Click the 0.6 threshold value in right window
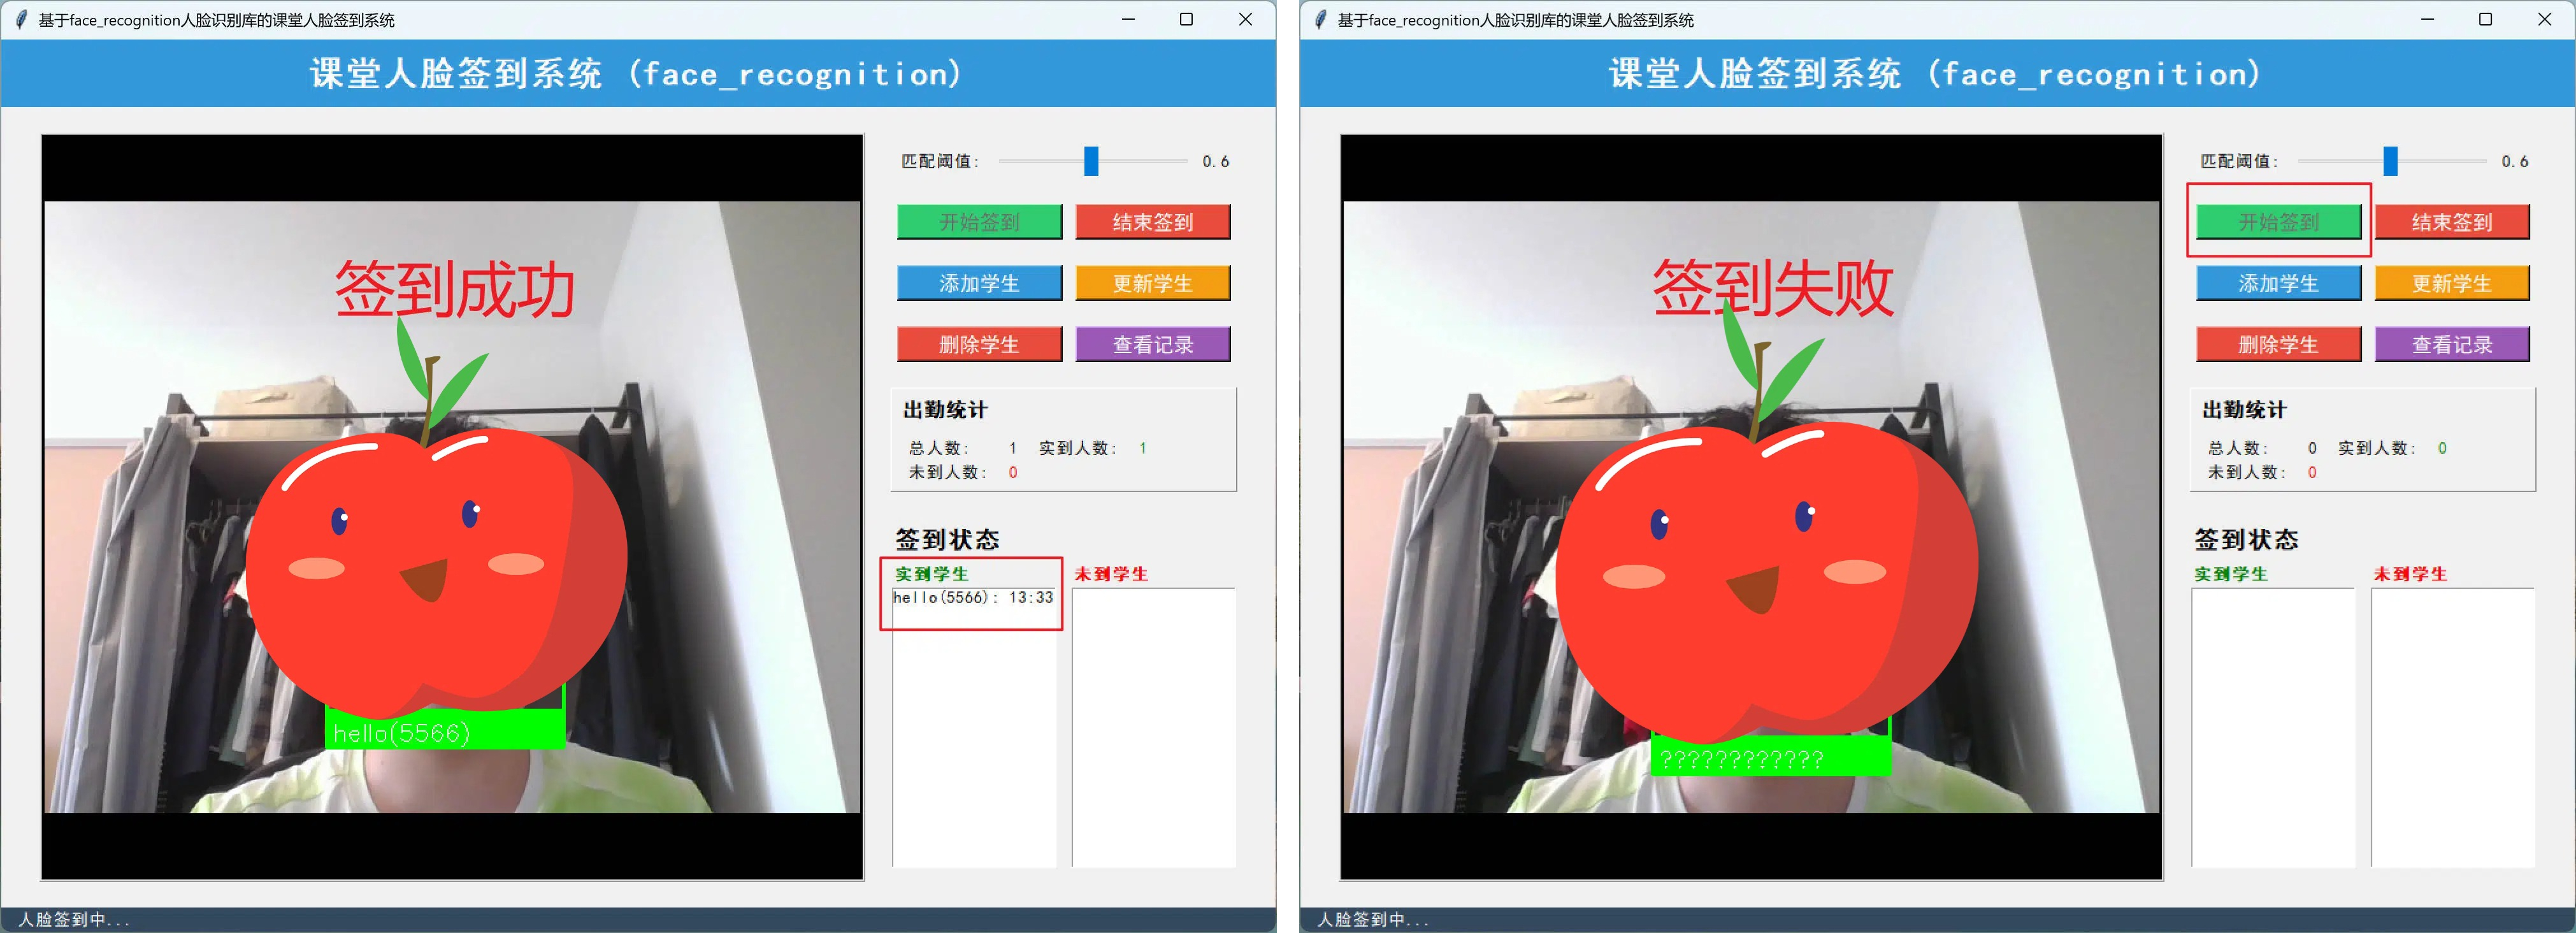This screenshot has height=933, width=2576. [x=2515, y=161]
